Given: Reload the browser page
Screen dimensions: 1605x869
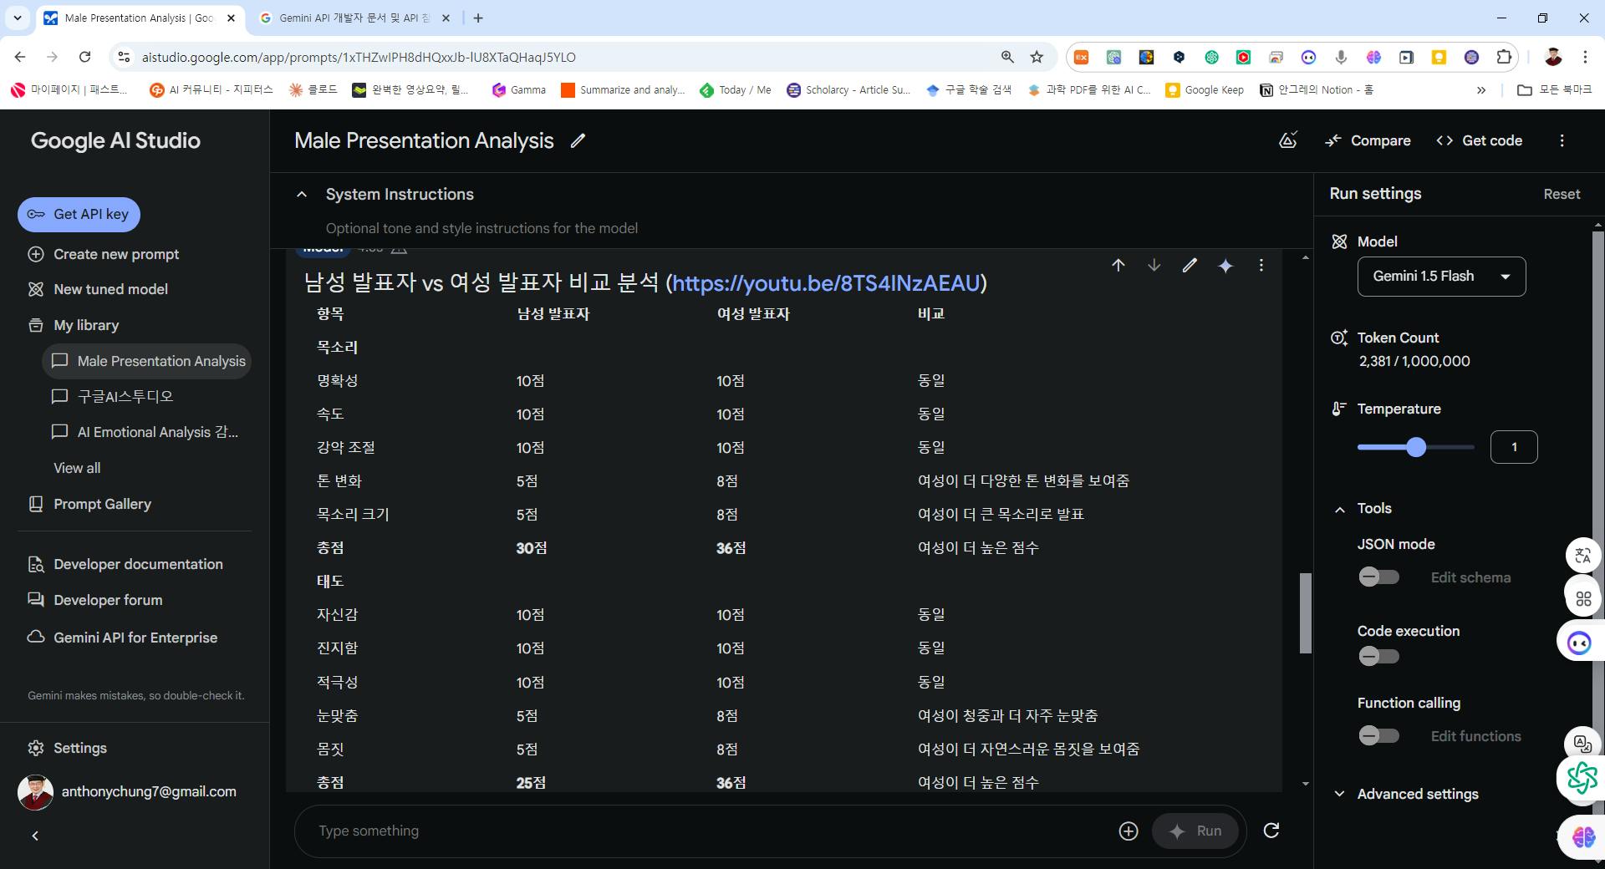Looking at the screenshot, I should pyautogui.click(x=84, y=57).
